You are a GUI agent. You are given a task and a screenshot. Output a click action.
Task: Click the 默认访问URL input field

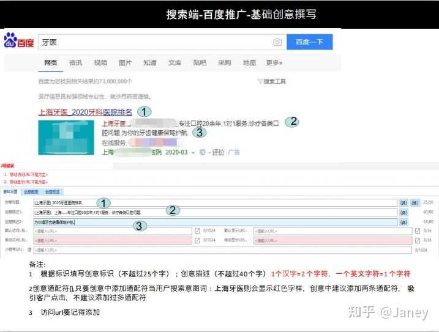click(x=113, y=231)
